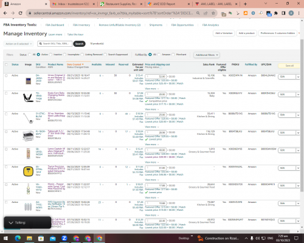Click the microphone icon in system tray
Image resolution: width=304 pixels, height=243 pixels.
[x=252, y=238]
